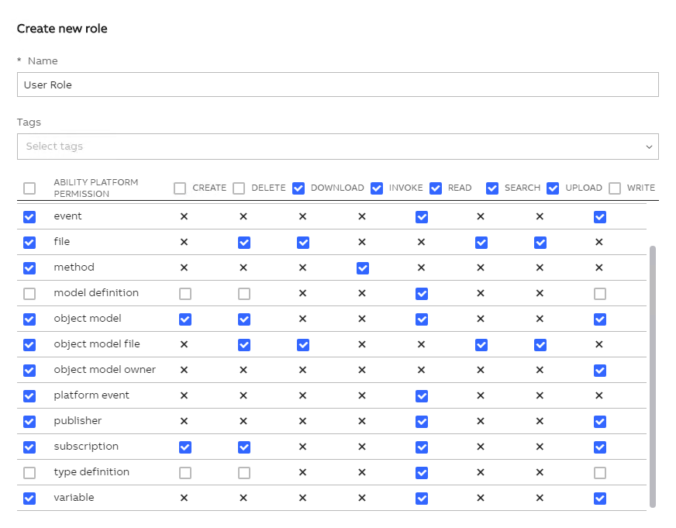Toggle download permission for file
The image size is (676, 528).
click(x=303, y=243)
